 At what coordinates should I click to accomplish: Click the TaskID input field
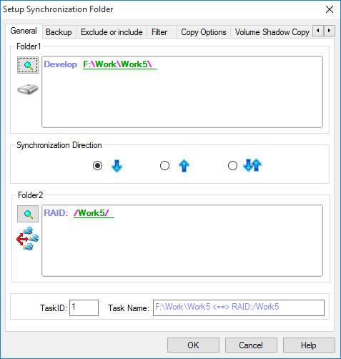pyautogui.click(x=84, y=308)
